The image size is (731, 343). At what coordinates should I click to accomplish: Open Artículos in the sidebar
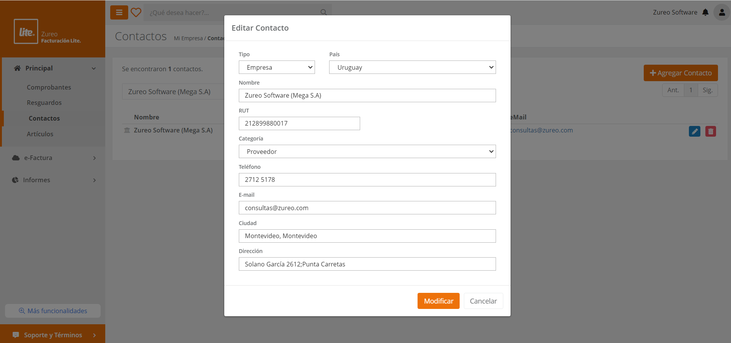(40, 134)
